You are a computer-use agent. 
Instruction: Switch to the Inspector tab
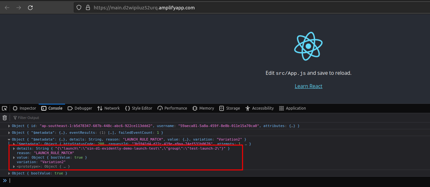[x=24, y=108]
